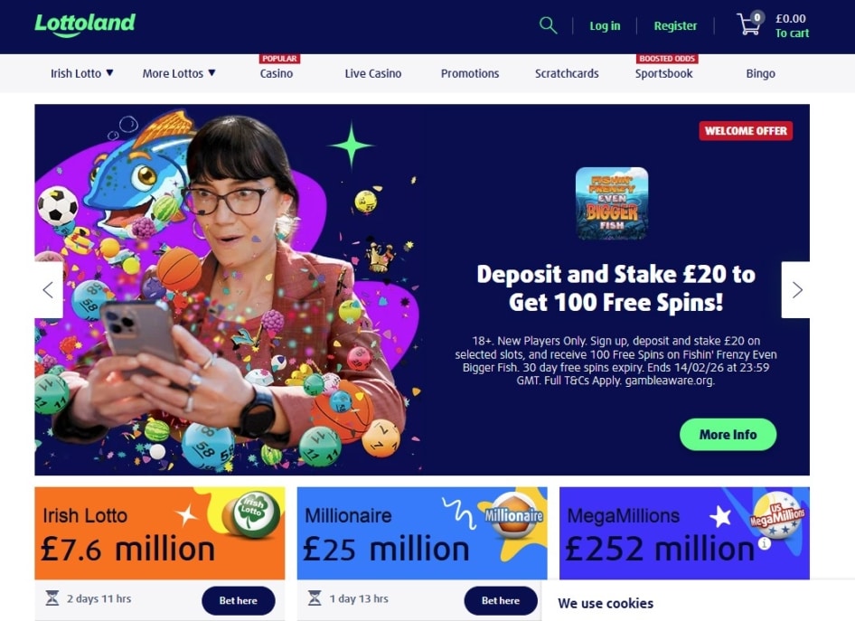This screenshot has height=621, width=855.
Task: Click the Irish Lotto shamrock ball icon
Action: 252,514
